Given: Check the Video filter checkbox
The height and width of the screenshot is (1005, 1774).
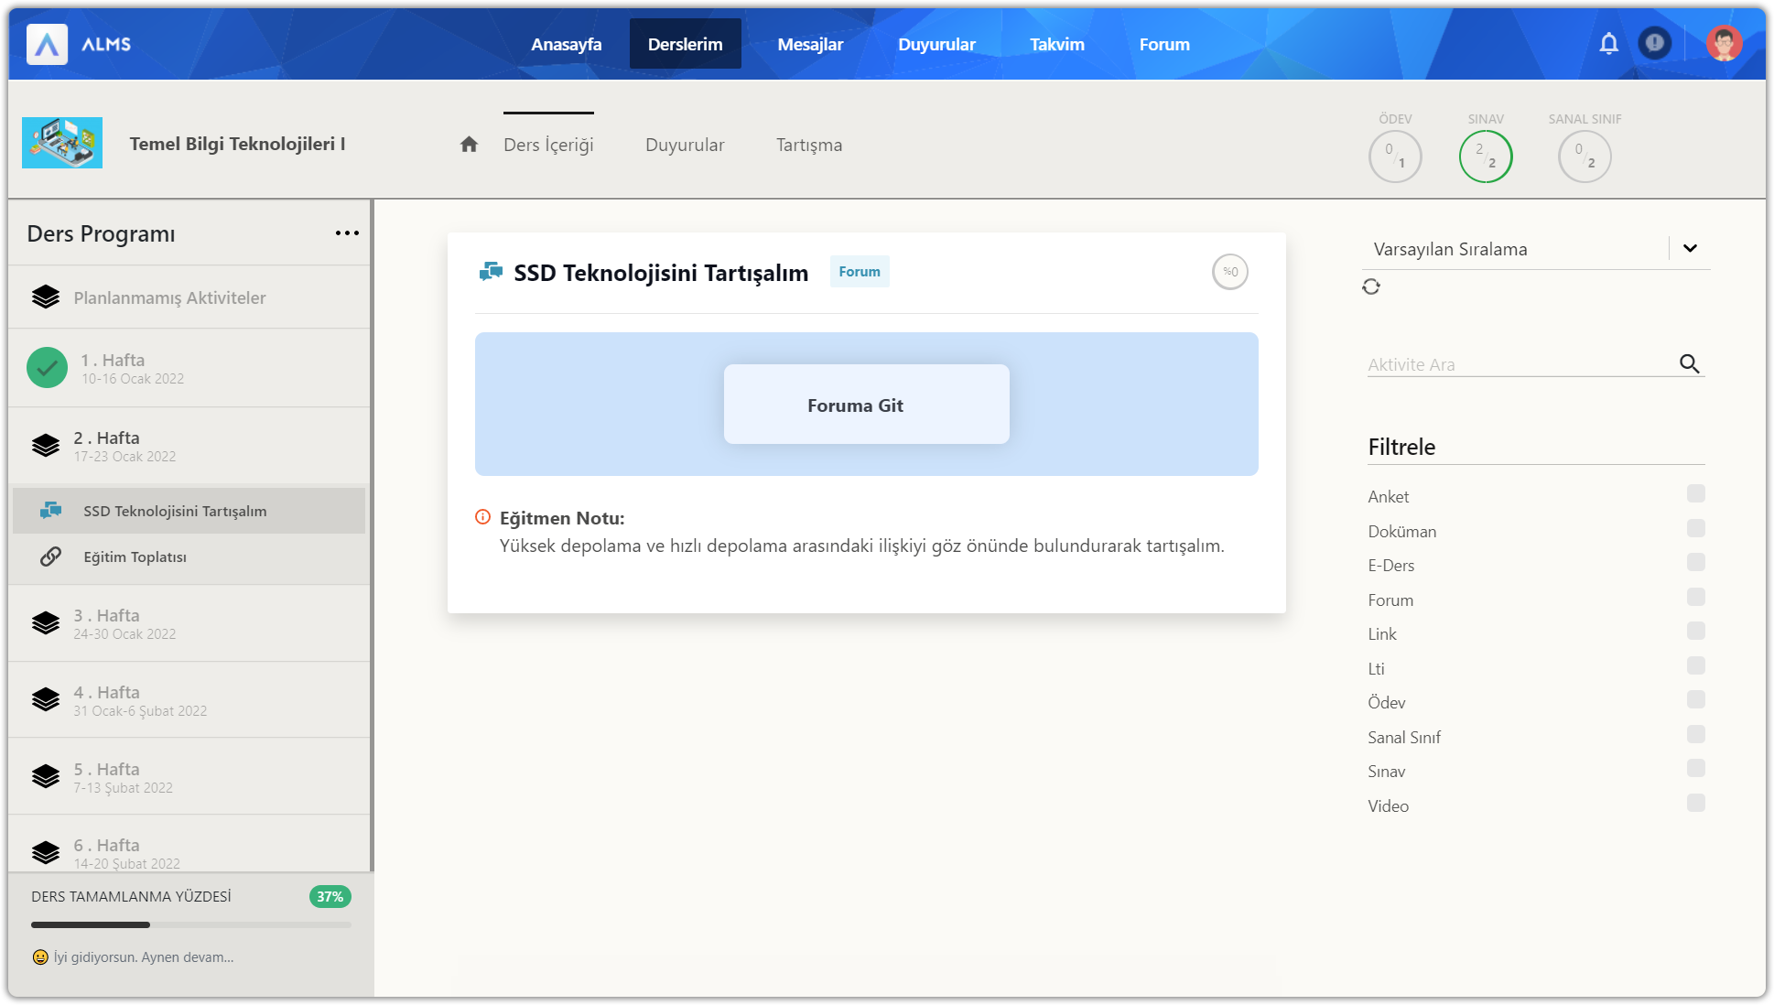Looking at the screenshot, I should point(1695,803).
